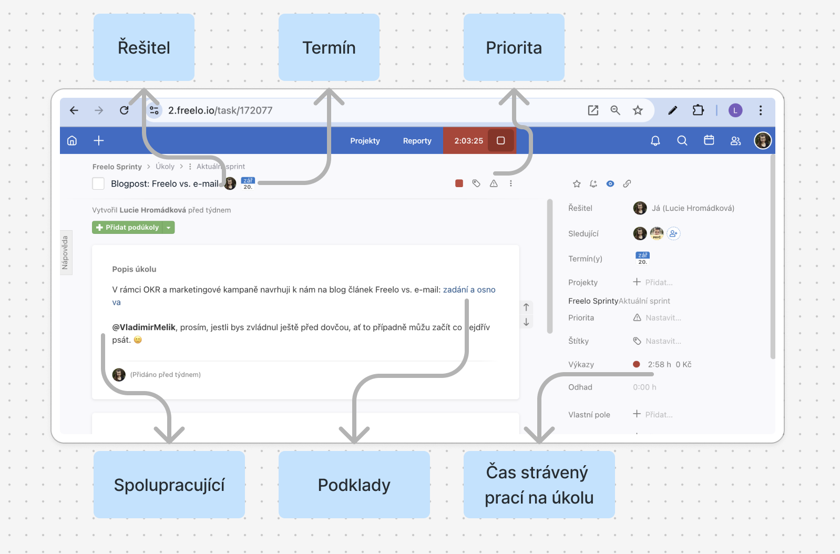Click the @VladimirMelik mention

144,327
